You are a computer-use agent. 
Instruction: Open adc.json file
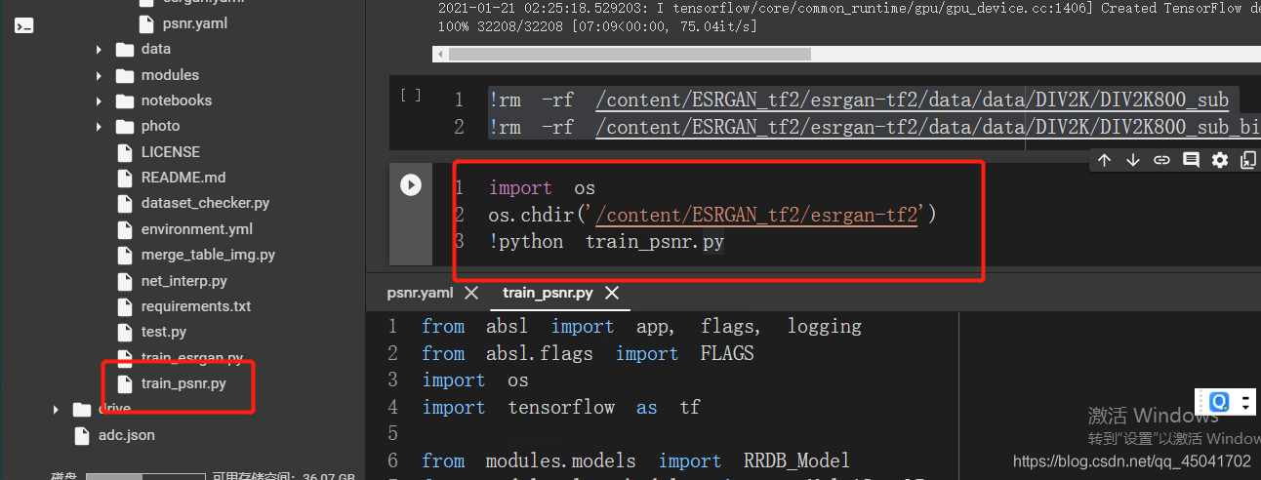click(x=127, y=435)
